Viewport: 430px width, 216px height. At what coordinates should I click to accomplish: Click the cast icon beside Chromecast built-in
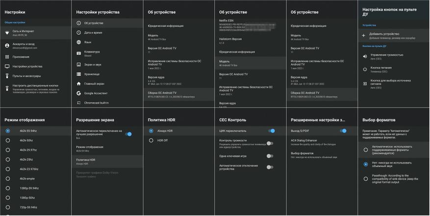point(79,103)
